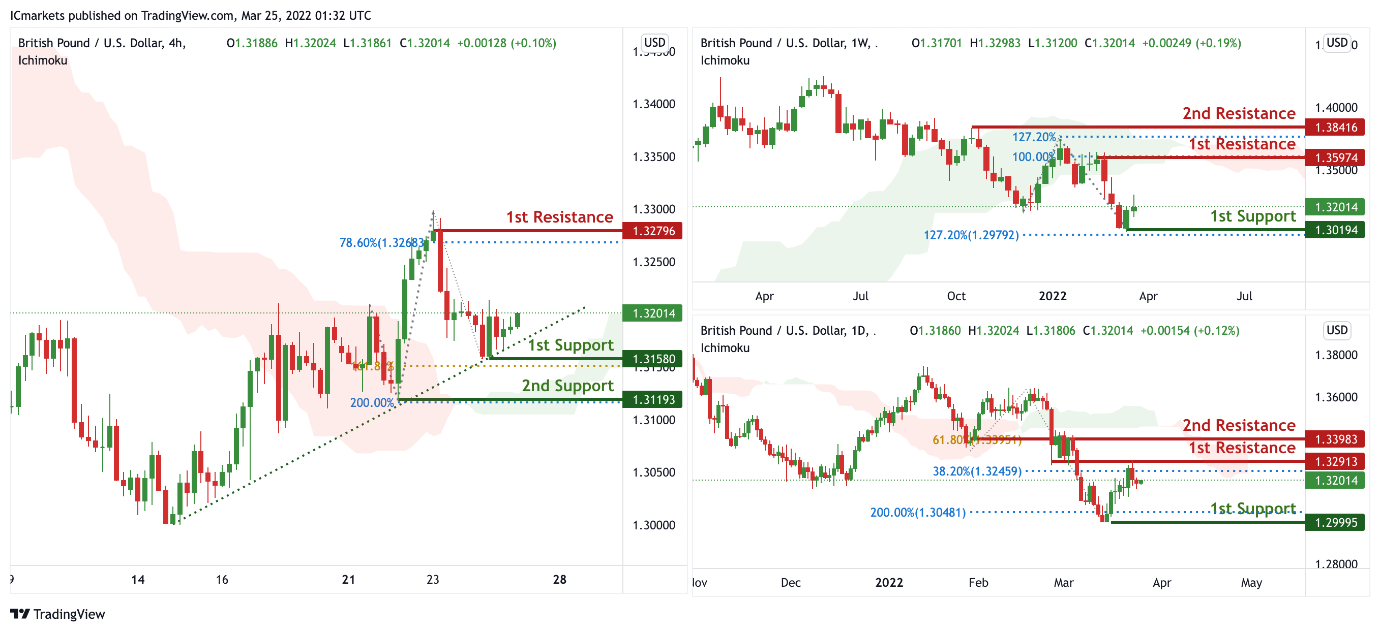The height and width of the screenshot is (632, 1380).
Task: Open the USD currency selector on daily chart
Action: (x=1337, y=330)
